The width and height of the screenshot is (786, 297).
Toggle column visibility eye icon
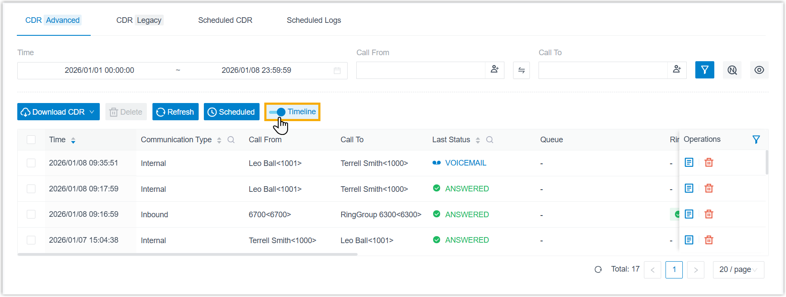tap(759, 70)
